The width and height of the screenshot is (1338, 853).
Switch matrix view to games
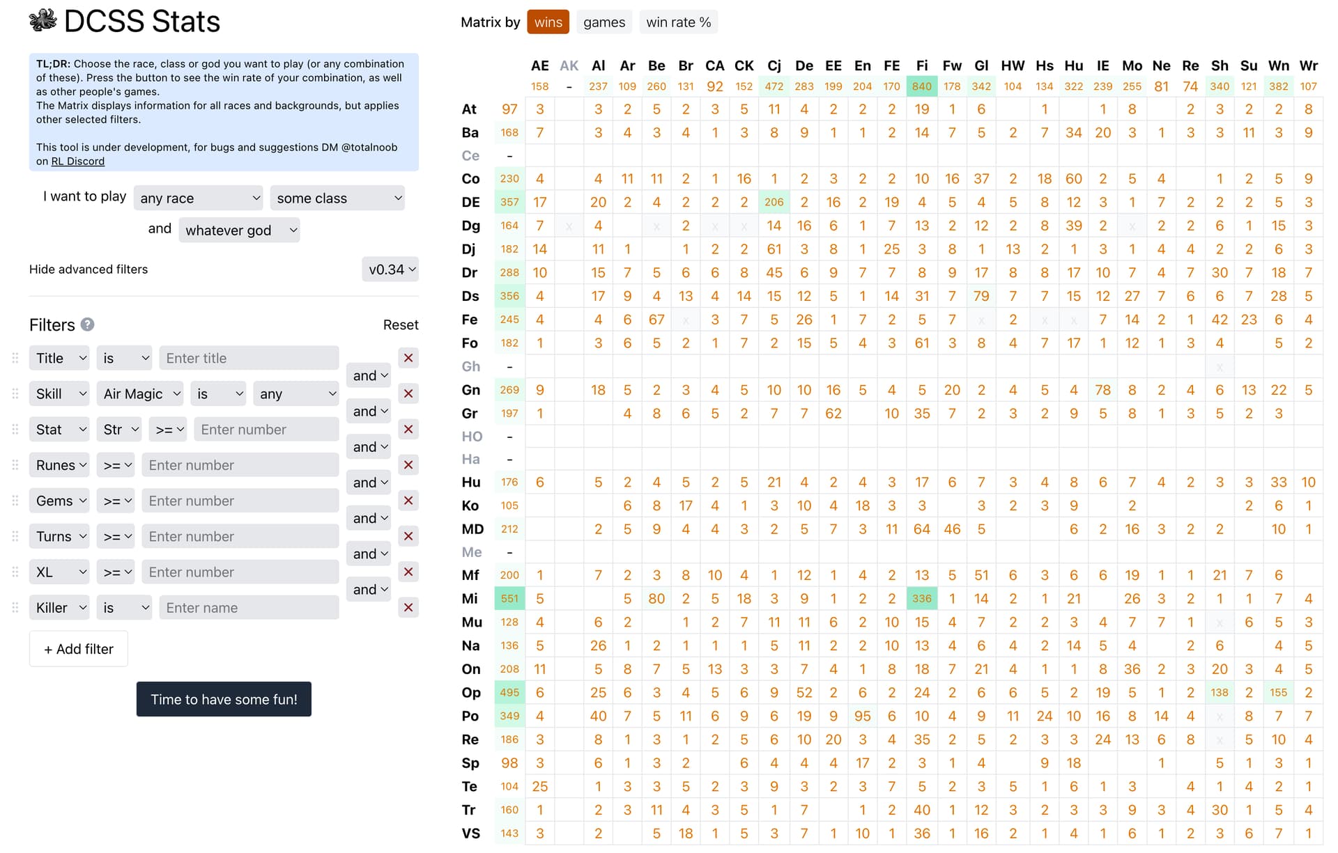(603, 22)
